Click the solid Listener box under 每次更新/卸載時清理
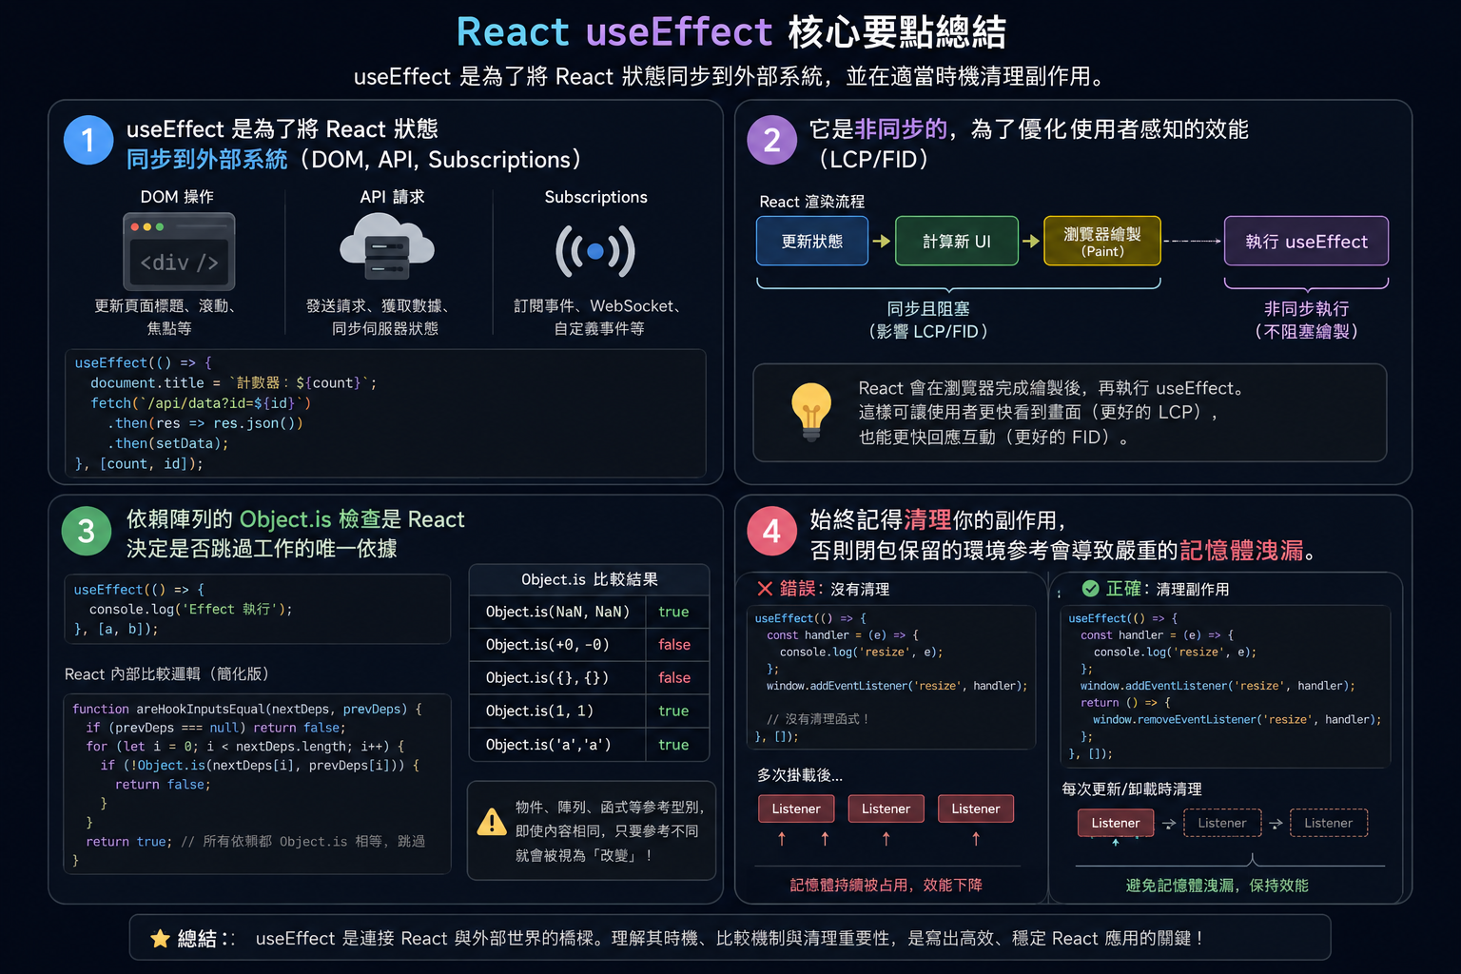 tap(1116, 823)
